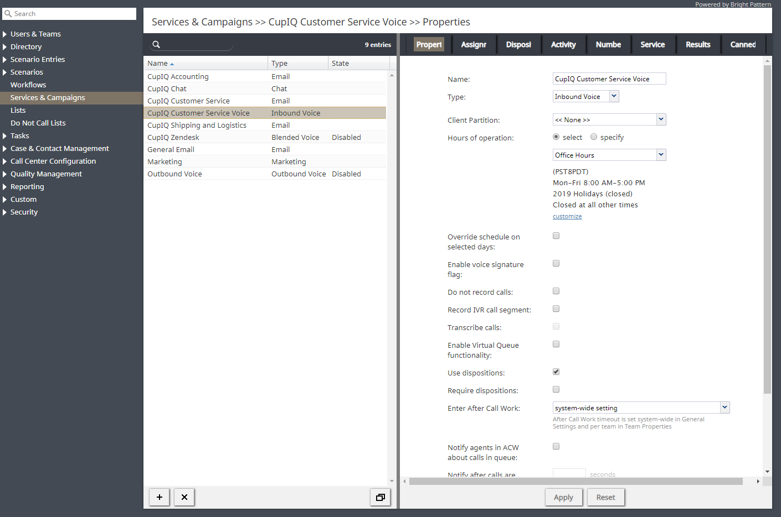Switch to Properties tab
Image resolution: width=781 pixels, height=517 pixels.
point(429,44)
